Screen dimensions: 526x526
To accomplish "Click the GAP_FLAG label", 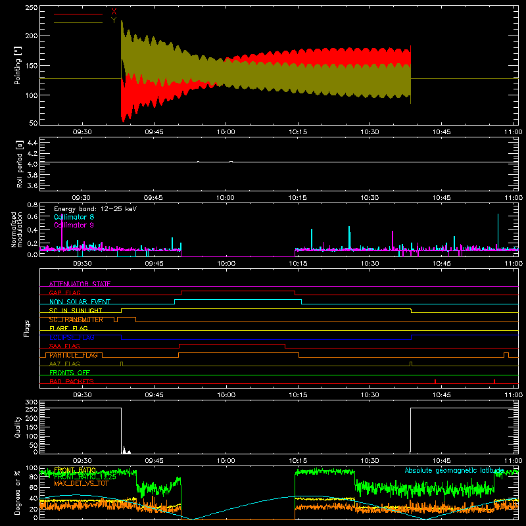I will pyautogui.click(x=64, y=293).
